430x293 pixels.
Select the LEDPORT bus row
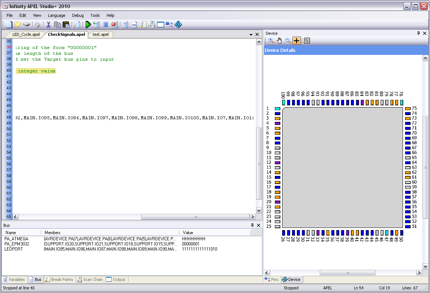14,249
